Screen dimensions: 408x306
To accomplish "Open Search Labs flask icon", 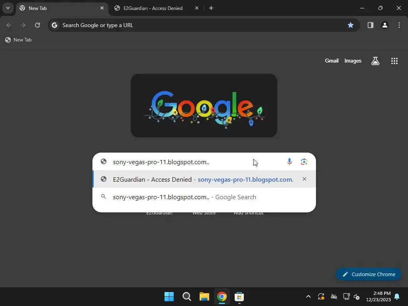I will (x=375, y=61).
